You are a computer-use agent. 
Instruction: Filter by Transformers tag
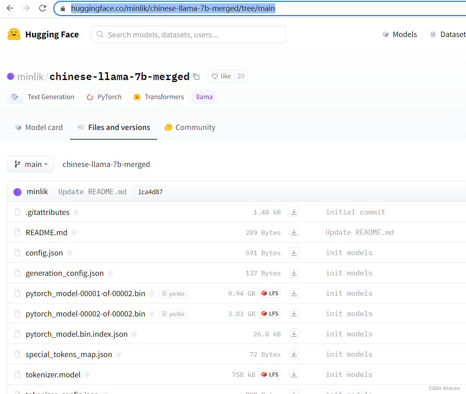pyautogui.click(x=159, y=97)
